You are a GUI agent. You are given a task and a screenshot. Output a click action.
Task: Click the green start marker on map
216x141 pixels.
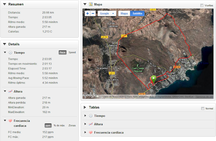point(154,79)
